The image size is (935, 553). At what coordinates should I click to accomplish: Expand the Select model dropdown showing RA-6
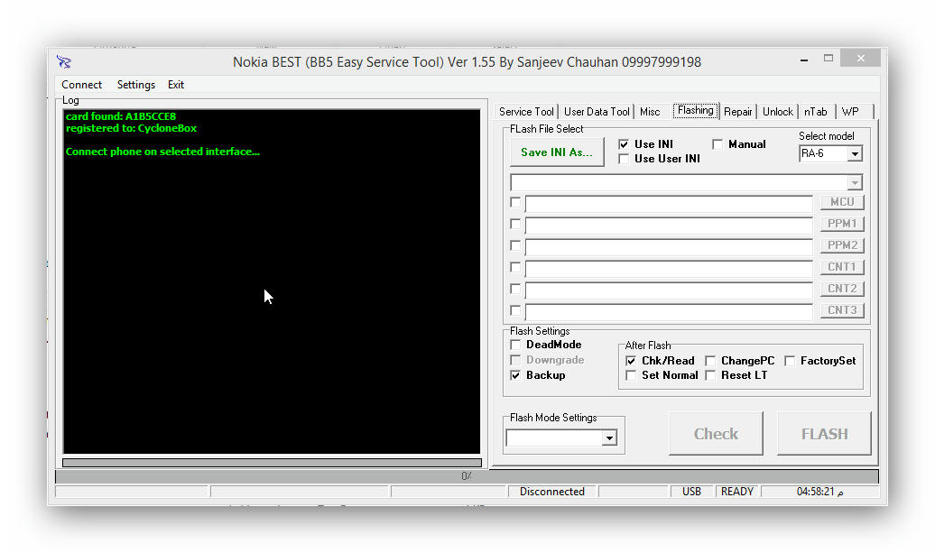click(x=855, y=153)
